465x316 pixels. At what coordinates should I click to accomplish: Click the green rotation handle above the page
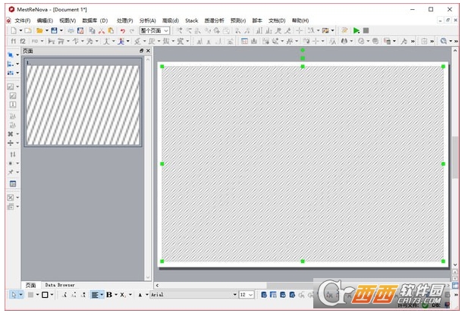(x=303, y=50)
